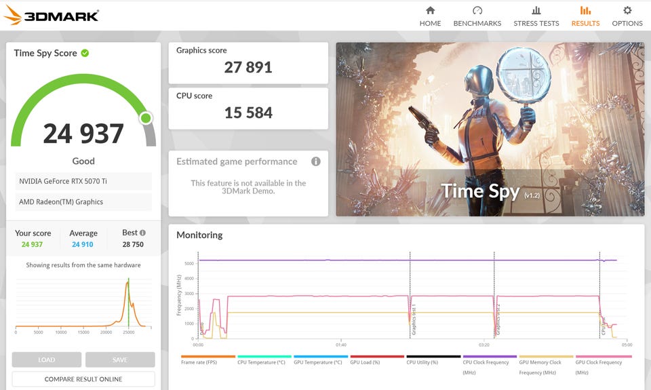Screen dimensions: 651x390
Task: Click the info icon next to Best
Action: point(142,233)
